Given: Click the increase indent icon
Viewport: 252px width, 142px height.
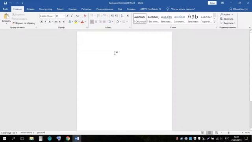Looking at the screenshot, I should click(116, 16).
